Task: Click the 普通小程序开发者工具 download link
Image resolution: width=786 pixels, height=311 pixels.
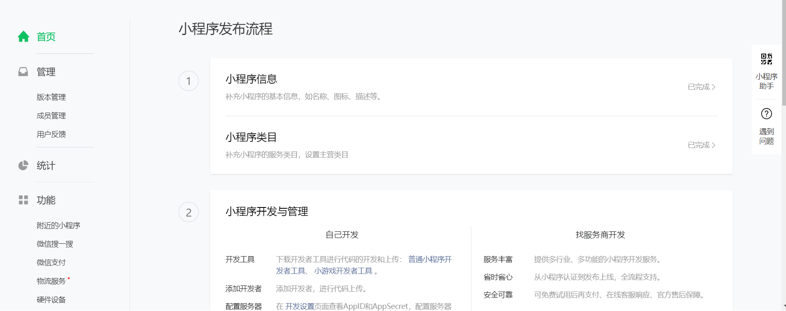Action: [430, 259]
